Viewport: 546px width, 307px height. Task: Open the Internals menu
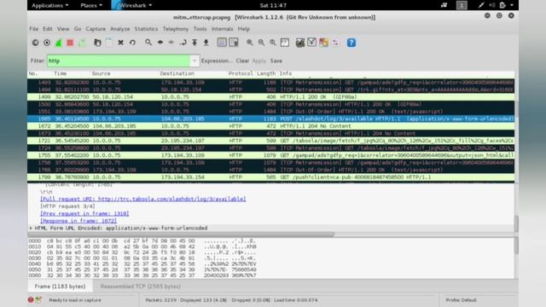click(x=222, y=29)
